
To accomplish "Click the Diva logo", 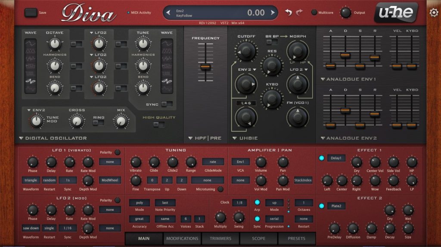I will [x=88, y=13].
